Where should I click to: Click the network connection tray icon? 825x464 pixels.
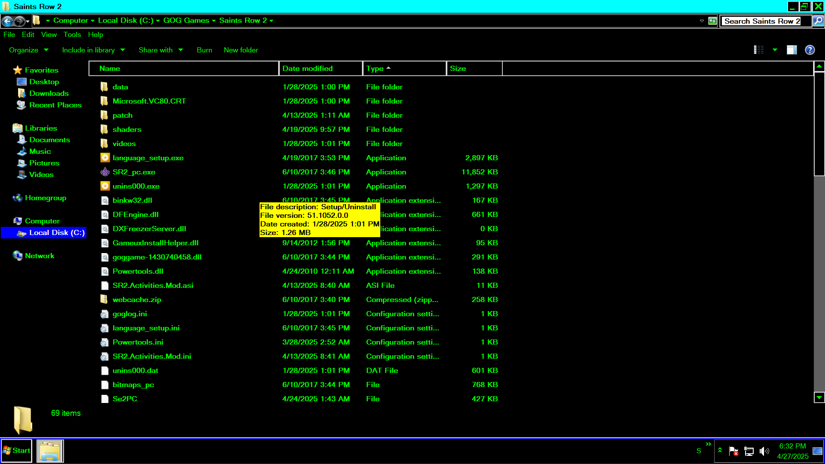(749, 451)
